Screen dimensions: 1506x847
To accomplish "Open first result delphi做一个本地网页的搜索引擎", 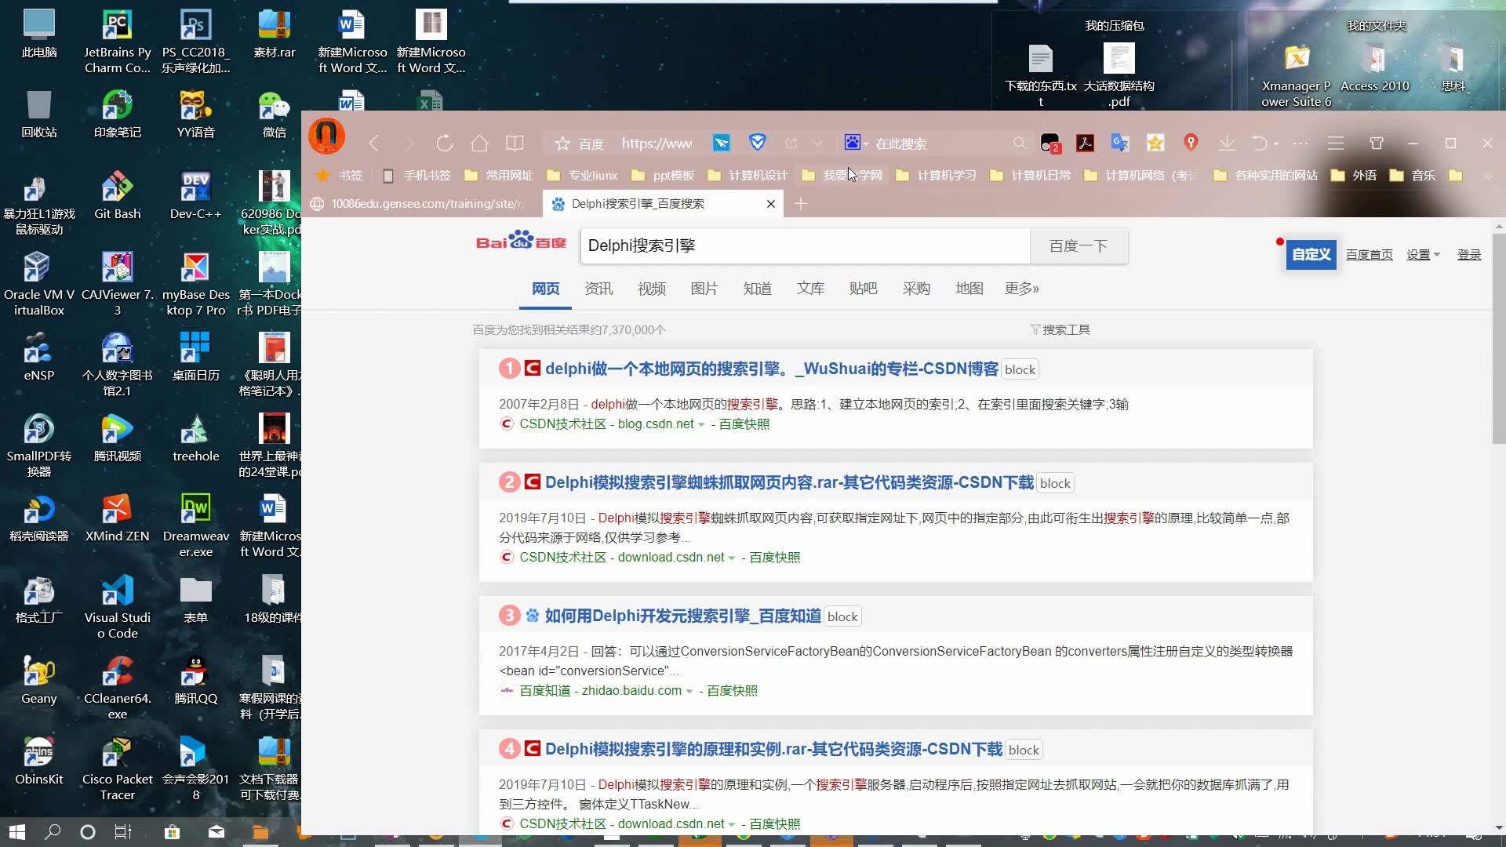I will click(x=772, y=369).
